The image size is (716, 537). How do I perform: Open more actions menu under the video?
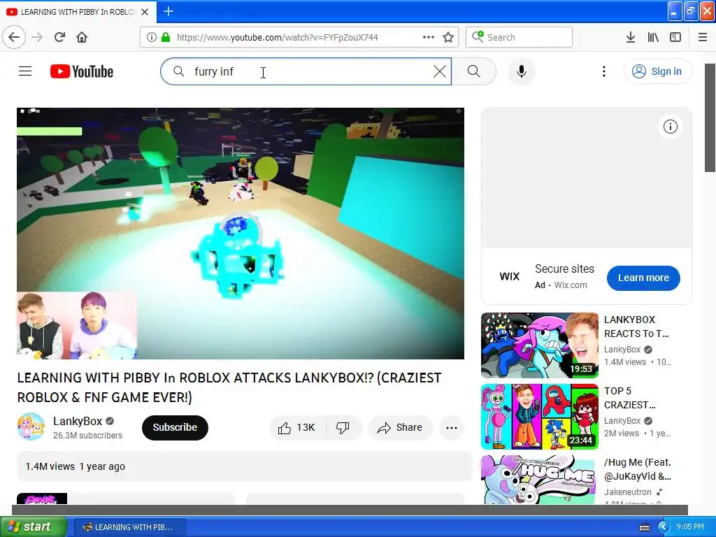452,427
